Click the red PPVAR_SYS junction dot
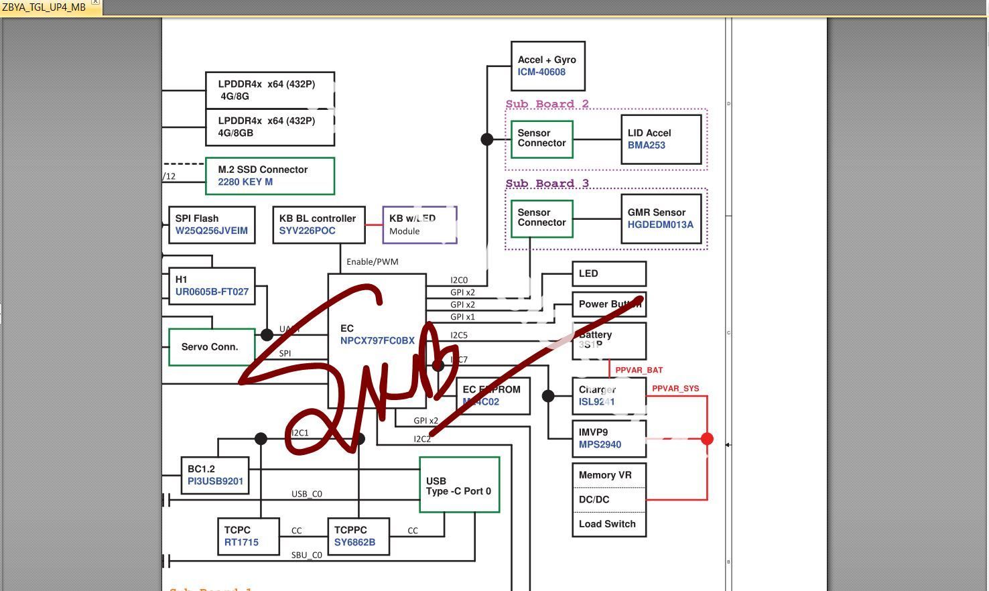The height and width of the screenshot is (591, 989). pyautogui.click(x=707, y=439)
